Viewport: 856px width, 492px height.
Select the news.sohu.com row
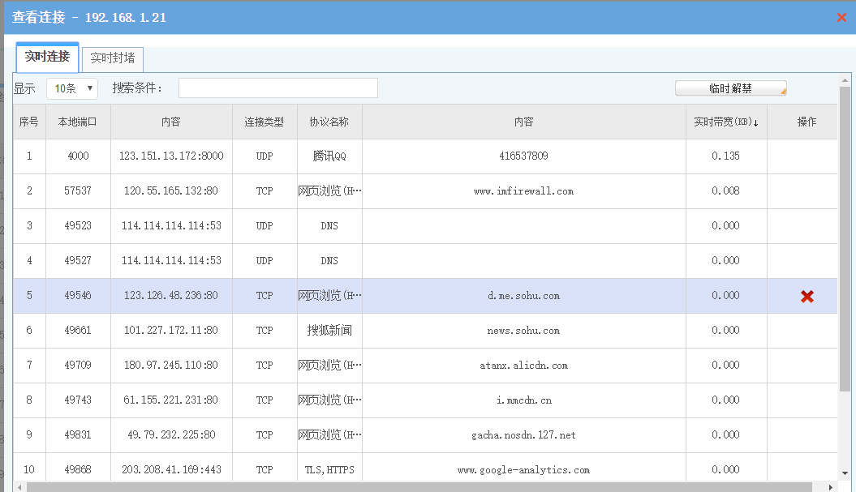click(x=523, y=331)
